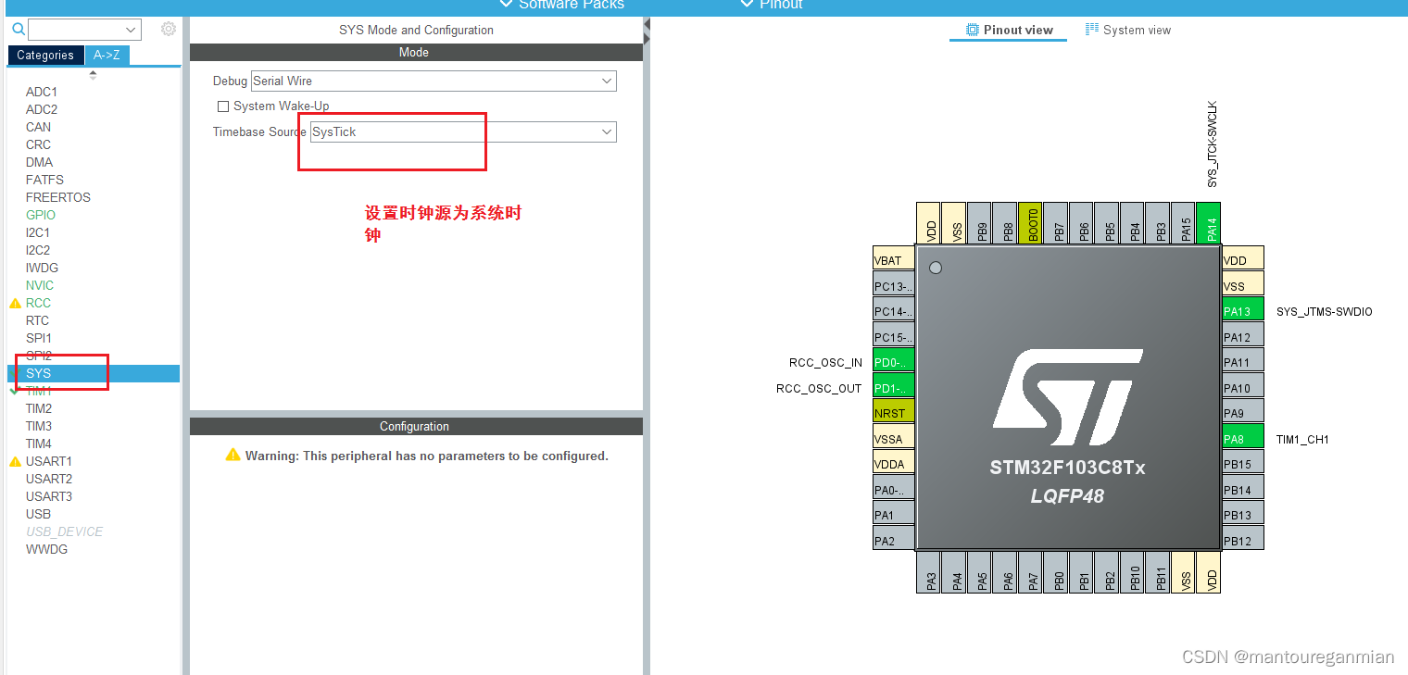Select ADC2 in the peripheral list

(x=42, y=109)
